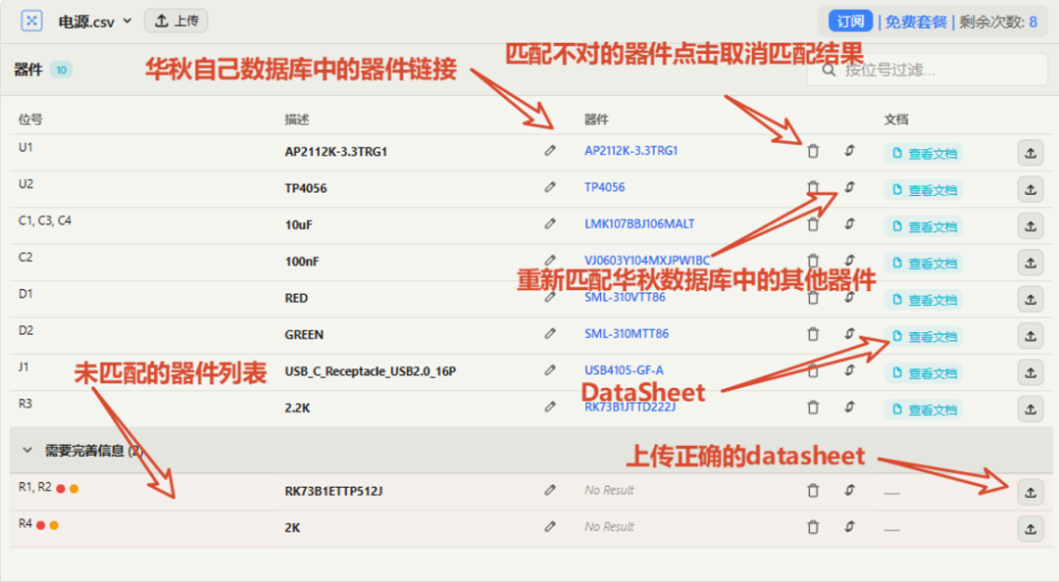
Task: Upload datasheet for the U1 row
Action: click(x=1031, y=153)
